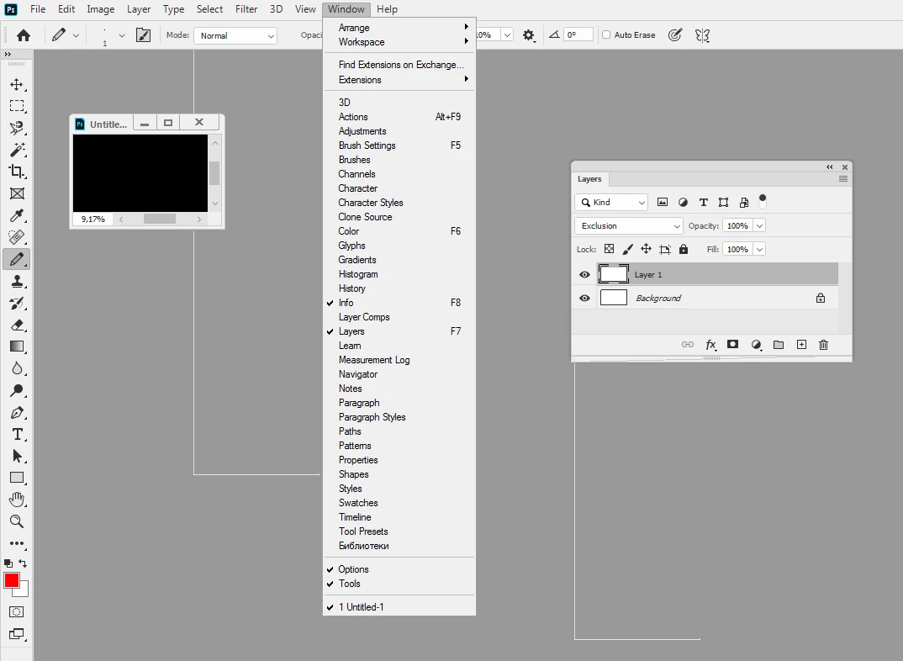
Task: Select the Healing Brush tool
Action: click(x=17, y=236)
